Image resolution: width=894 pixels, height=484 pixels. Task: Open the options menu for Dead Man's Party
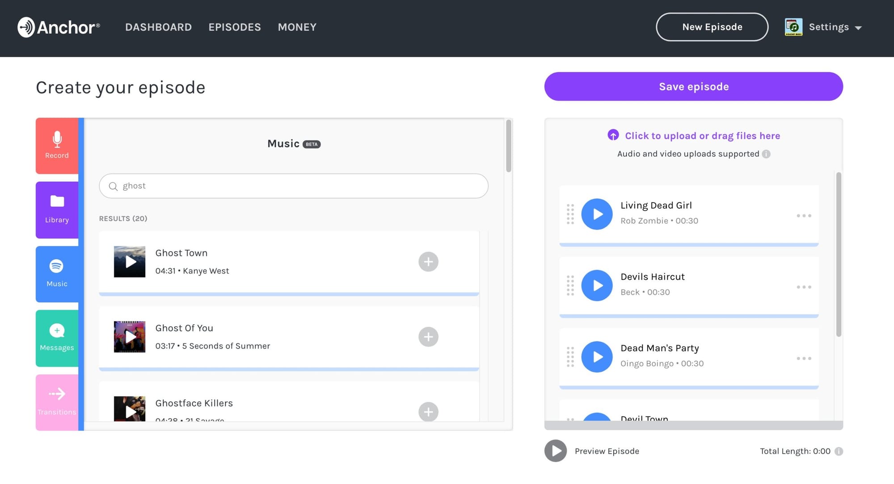pos(803,358)
